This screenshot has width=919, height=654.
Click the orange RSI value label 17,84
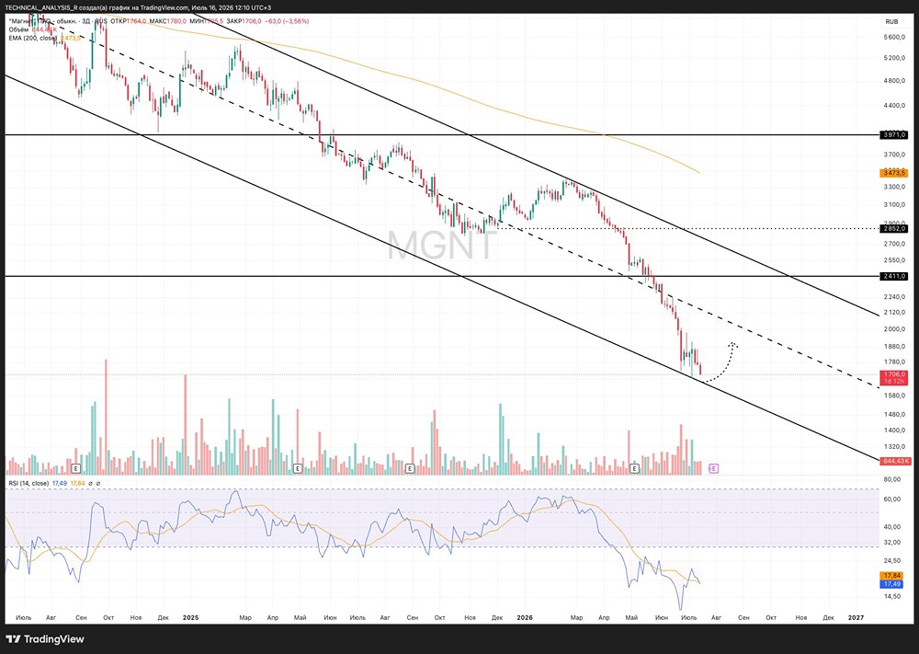(x=891, y=576)
